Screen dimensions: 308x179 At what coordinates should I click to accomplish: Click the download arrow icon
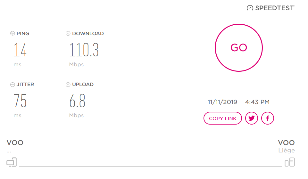pyautogui.click(x=68, y=33)
